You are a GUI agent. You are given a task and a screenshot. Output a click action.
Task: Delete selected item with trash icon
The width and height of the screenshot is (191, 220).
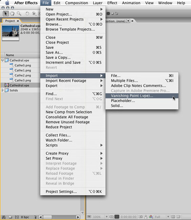tap(35, 217)
